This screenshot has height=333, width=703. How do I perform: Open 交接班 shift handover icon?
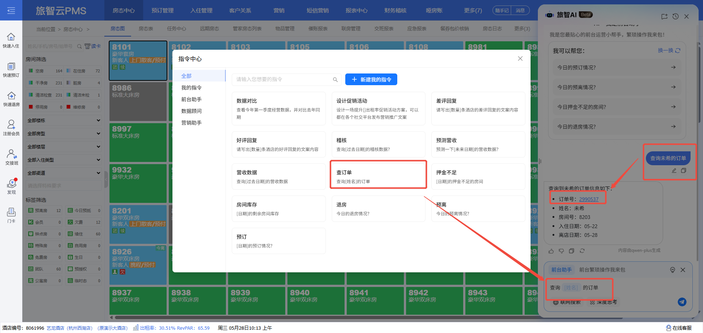point(11,157)
